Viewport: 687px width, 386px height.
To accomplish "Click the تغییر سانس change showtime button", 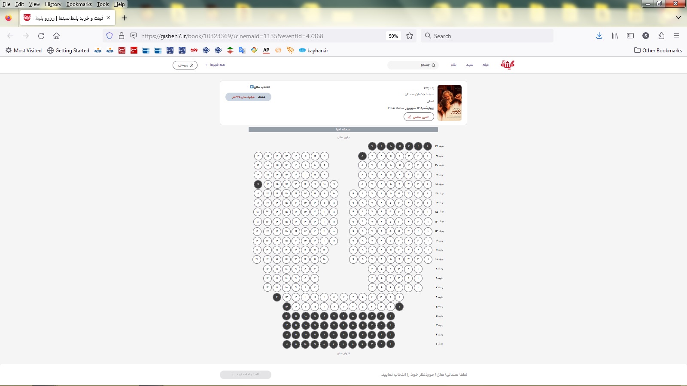I will 419,117.
